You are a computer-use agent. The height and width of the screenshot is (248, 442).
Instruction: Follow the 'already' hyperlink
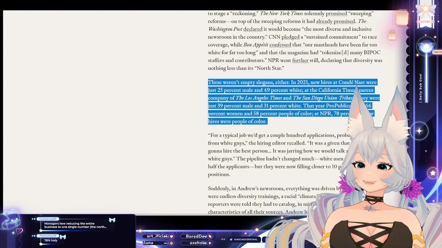pyautogui.click(x=324, y=21)
